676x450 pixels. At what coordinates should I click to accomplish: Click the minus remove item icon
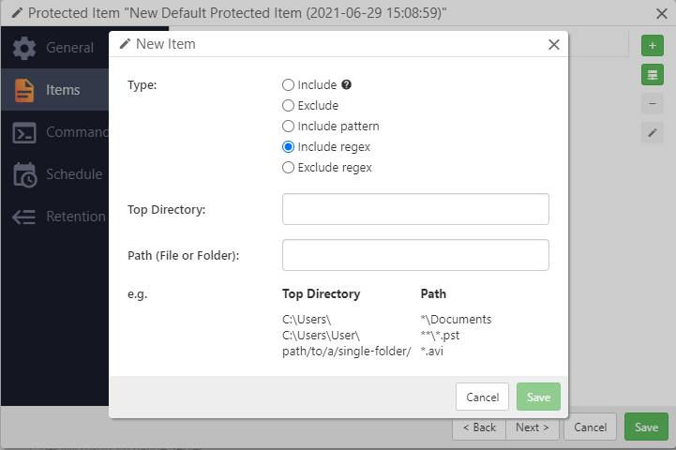click(652, 103)
